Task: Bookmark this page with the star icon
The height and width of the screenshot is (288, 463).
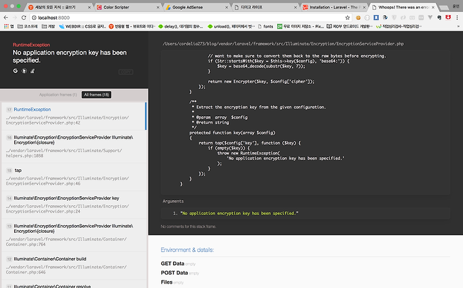Action: point(347,18)
